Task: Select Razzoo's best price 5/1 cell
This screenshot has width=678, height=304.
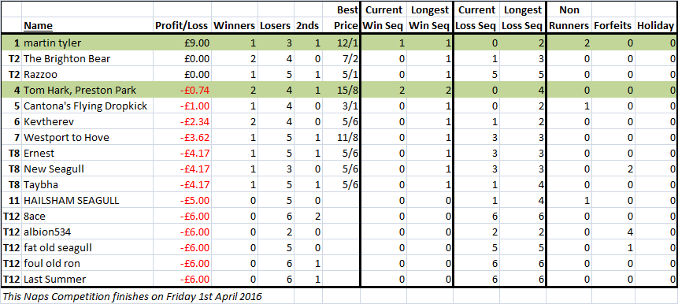Action: coord(341,74)
